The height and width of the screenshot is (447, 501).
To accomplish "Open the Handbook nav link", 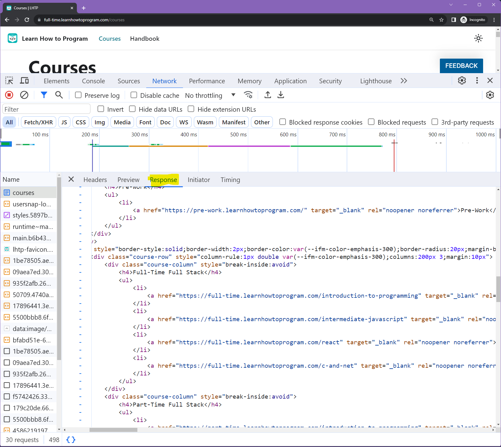I will (145, 39).
